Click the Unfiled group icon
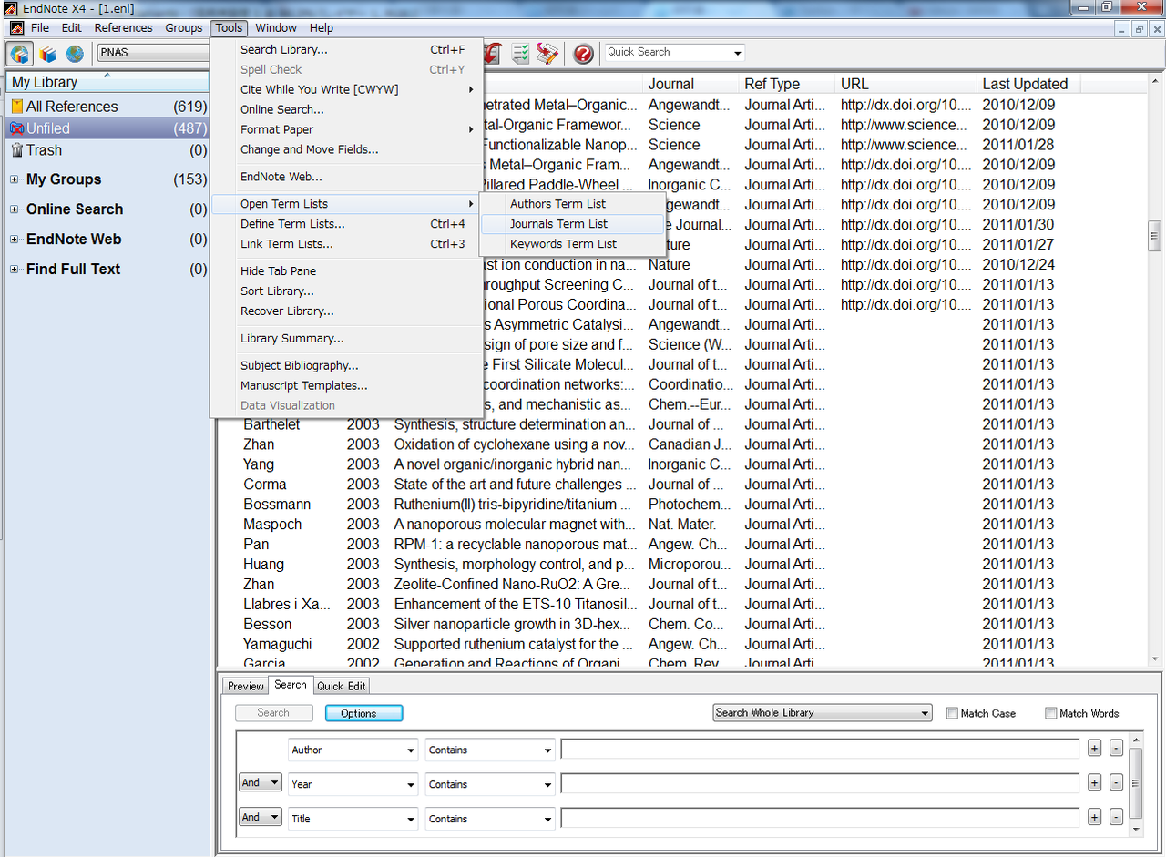1166x857 pixels. tap(16, 128)
